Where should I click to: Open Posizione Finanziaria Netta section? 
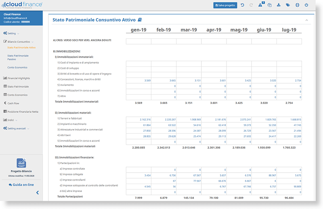click(23, 112)
